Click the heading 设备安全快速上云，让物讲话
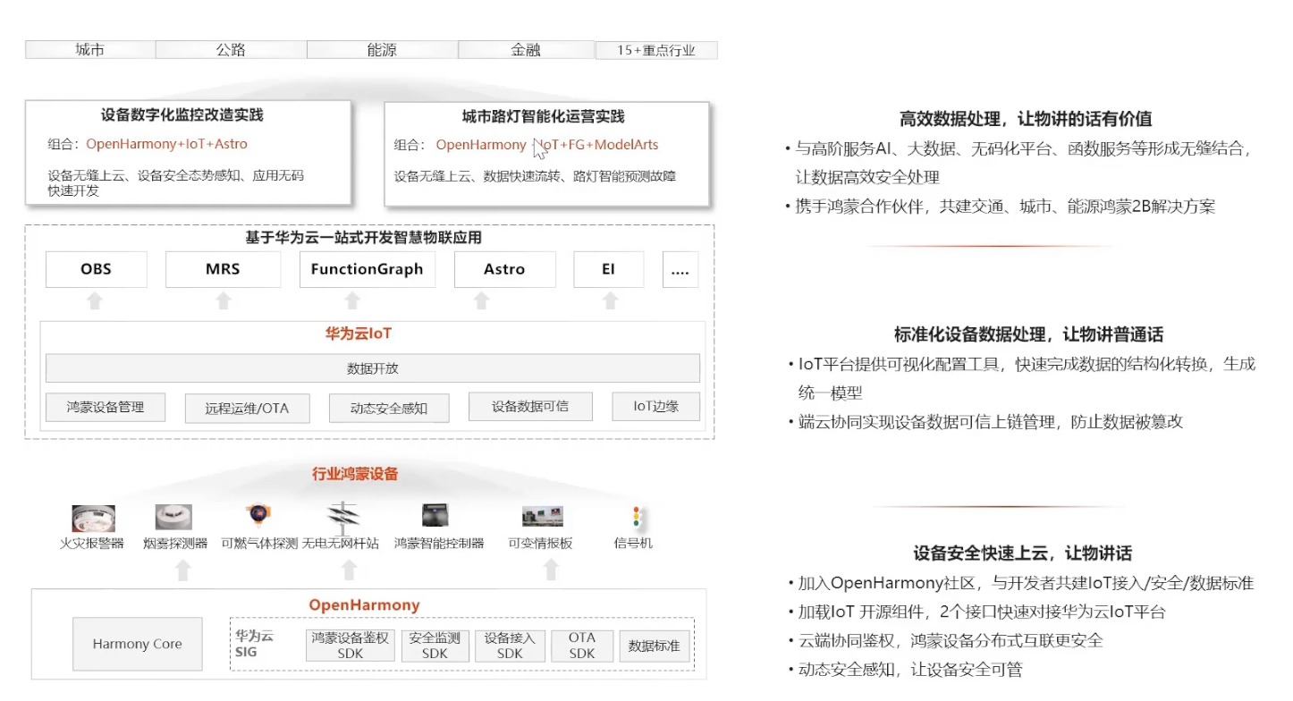 tap(1023, 553)
